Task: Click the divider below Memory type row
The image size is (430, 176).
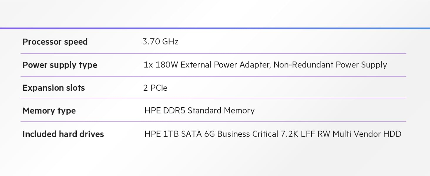Action: [213, 121]
